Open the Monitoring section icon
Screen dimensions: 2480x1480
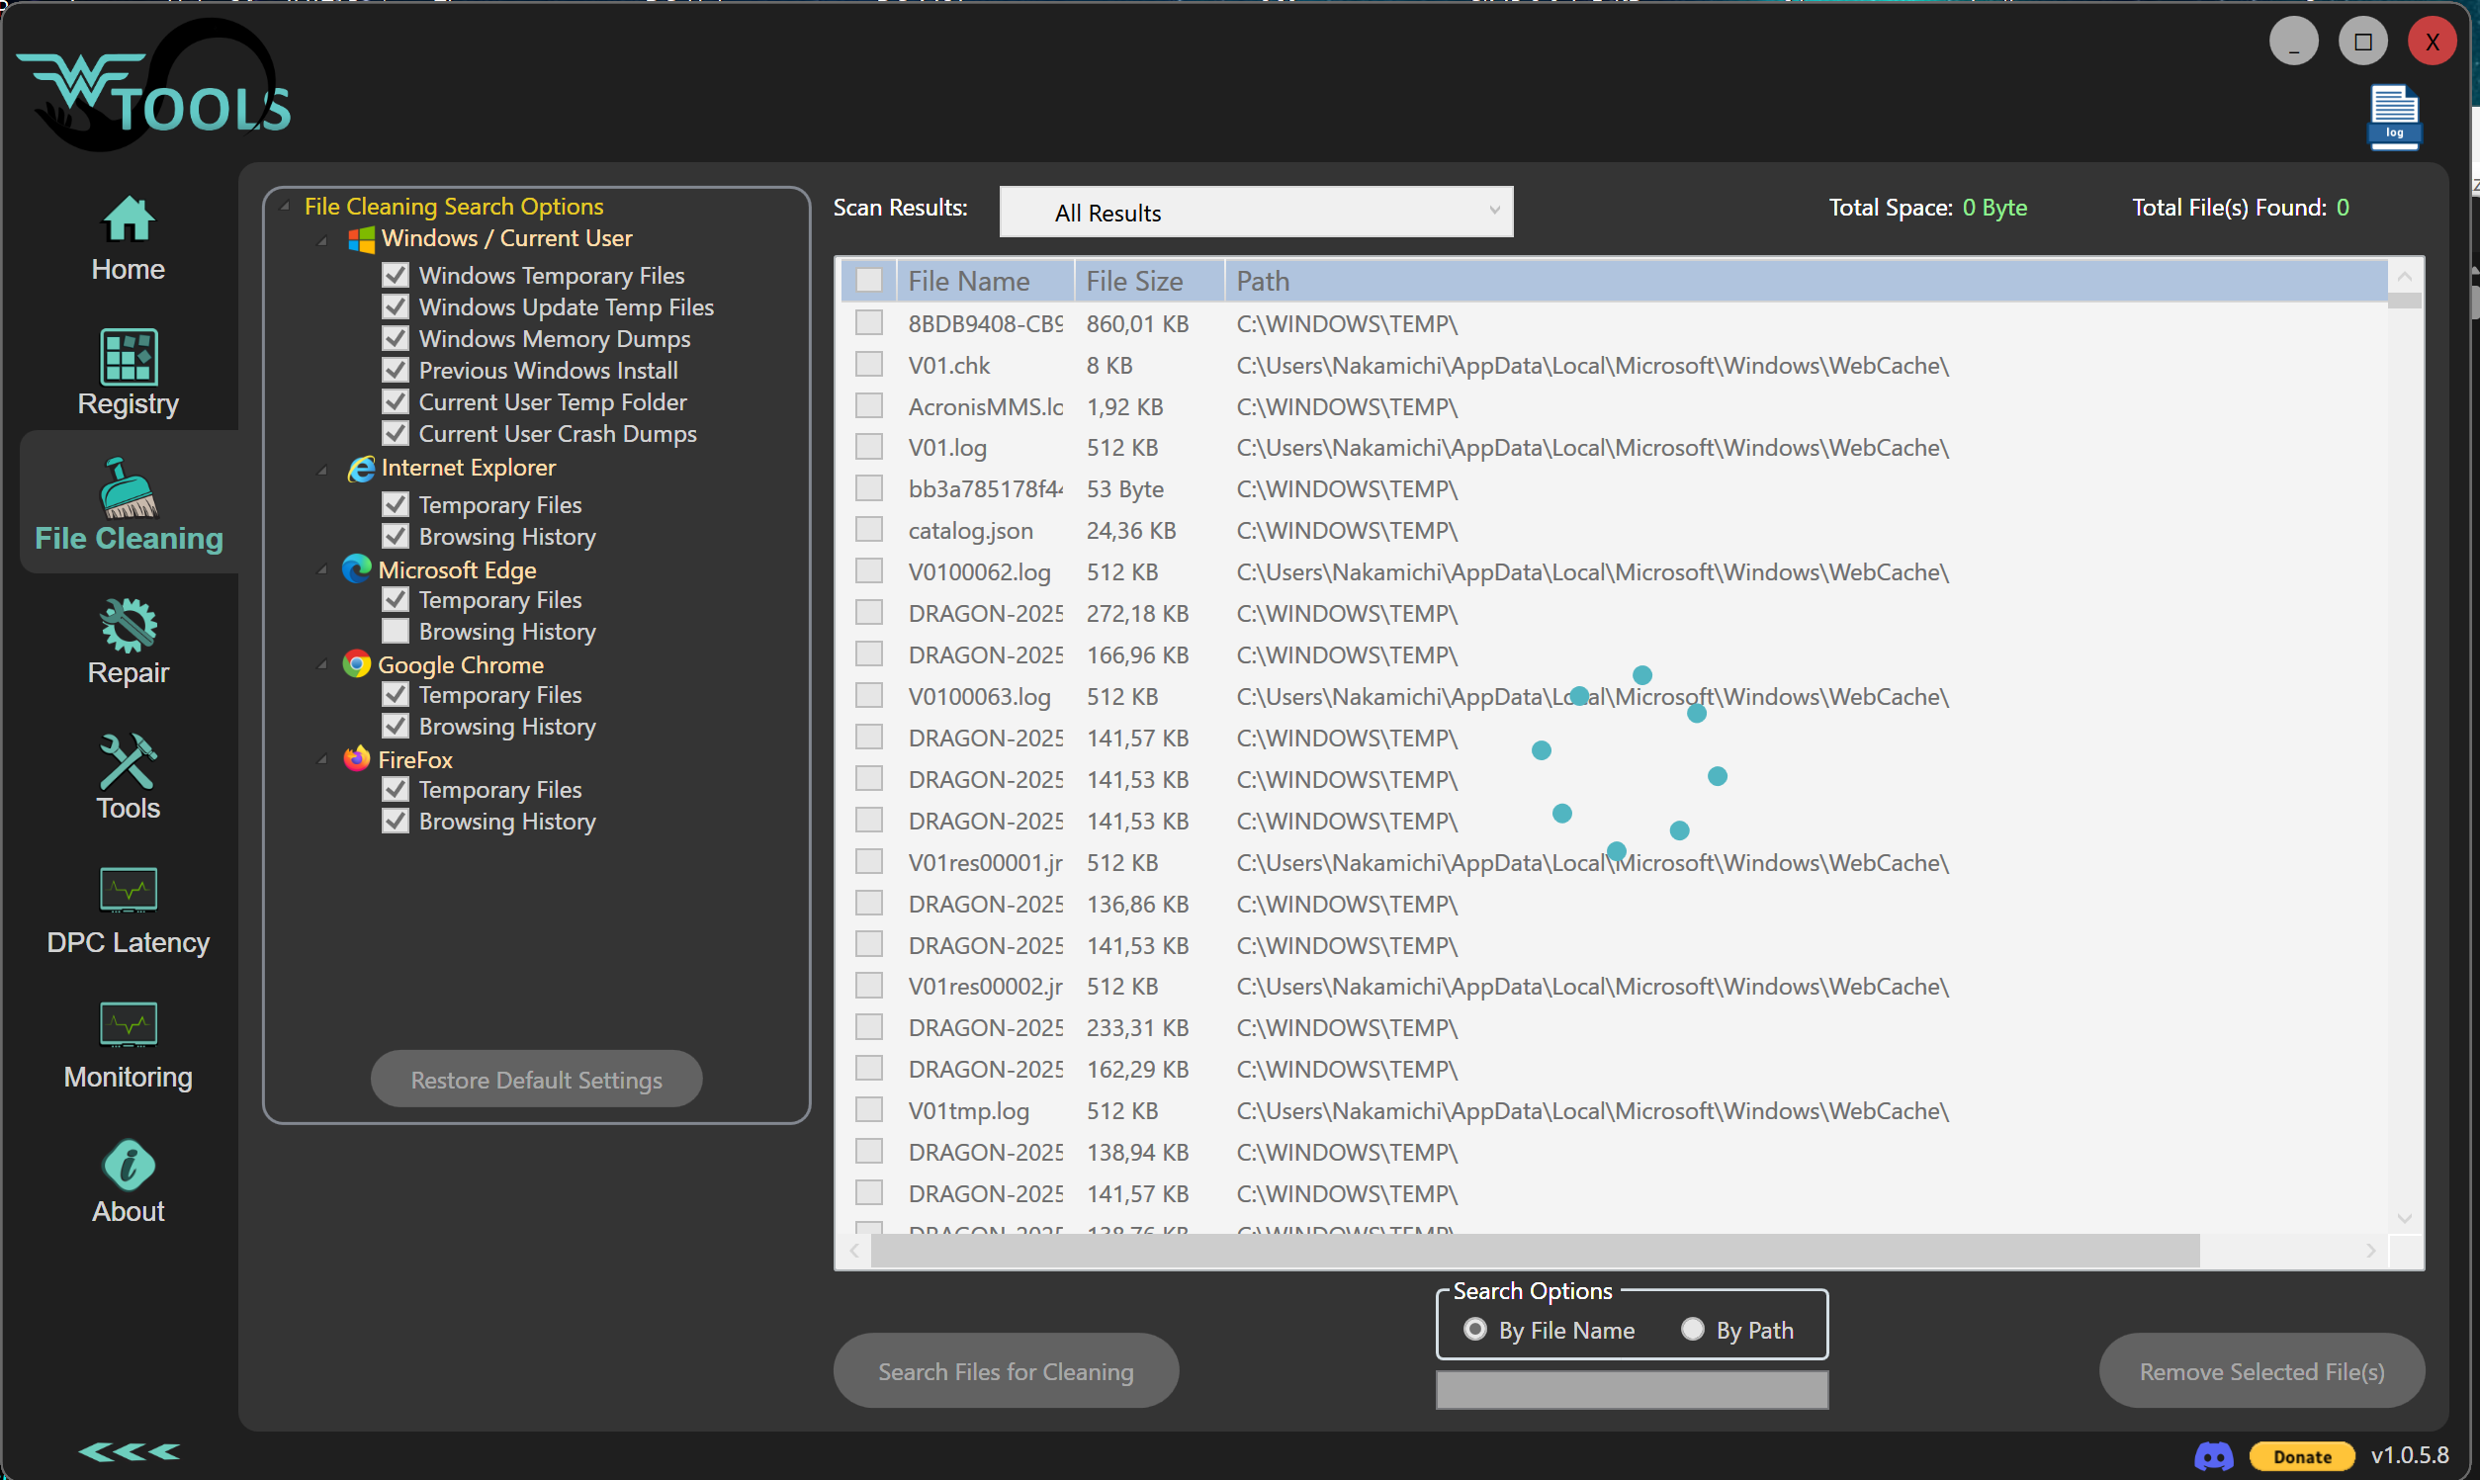[129, 1024]
